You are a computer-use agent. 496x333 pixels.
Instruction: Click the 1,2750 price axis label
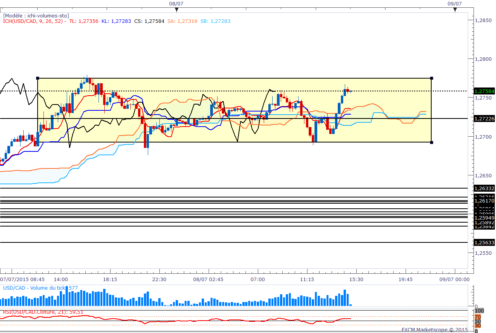pos(483,98)
